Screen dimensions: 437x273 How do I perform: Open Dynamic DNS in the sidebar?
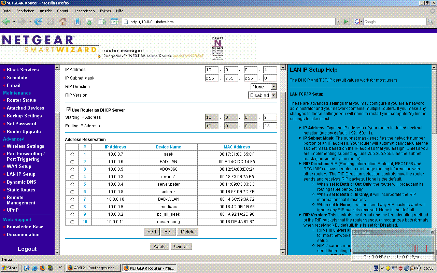22,182
